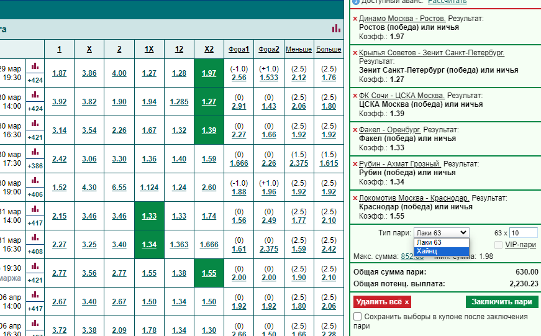Select 12 odds 1.285
541x336 pixels.
coord(179,102)
